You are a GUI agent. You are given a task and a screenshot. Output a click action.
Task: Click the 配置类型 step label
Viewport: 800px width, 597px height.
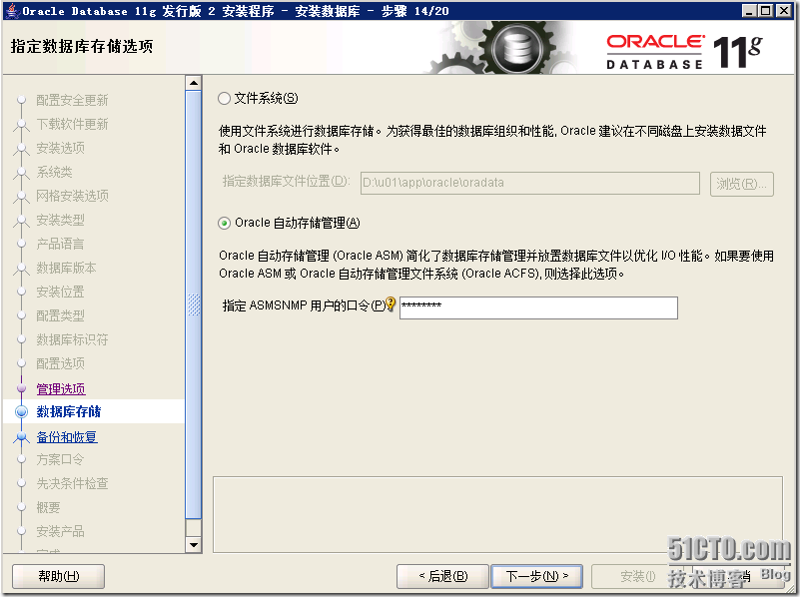(60, 316)
